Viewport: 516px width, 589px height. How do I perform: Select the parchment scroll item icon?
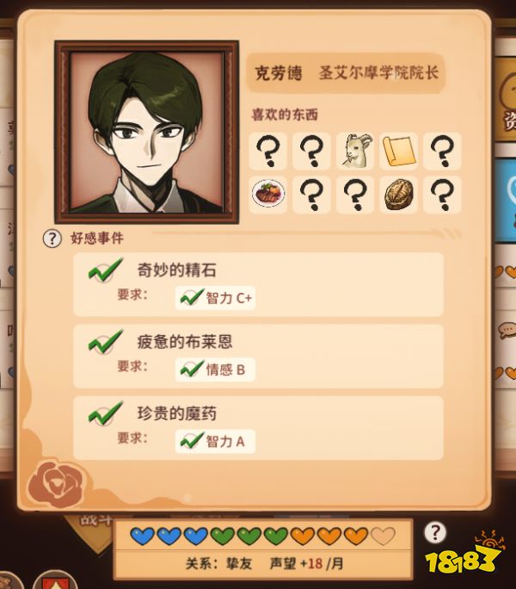pyautogui.click(x=398, y=151)
